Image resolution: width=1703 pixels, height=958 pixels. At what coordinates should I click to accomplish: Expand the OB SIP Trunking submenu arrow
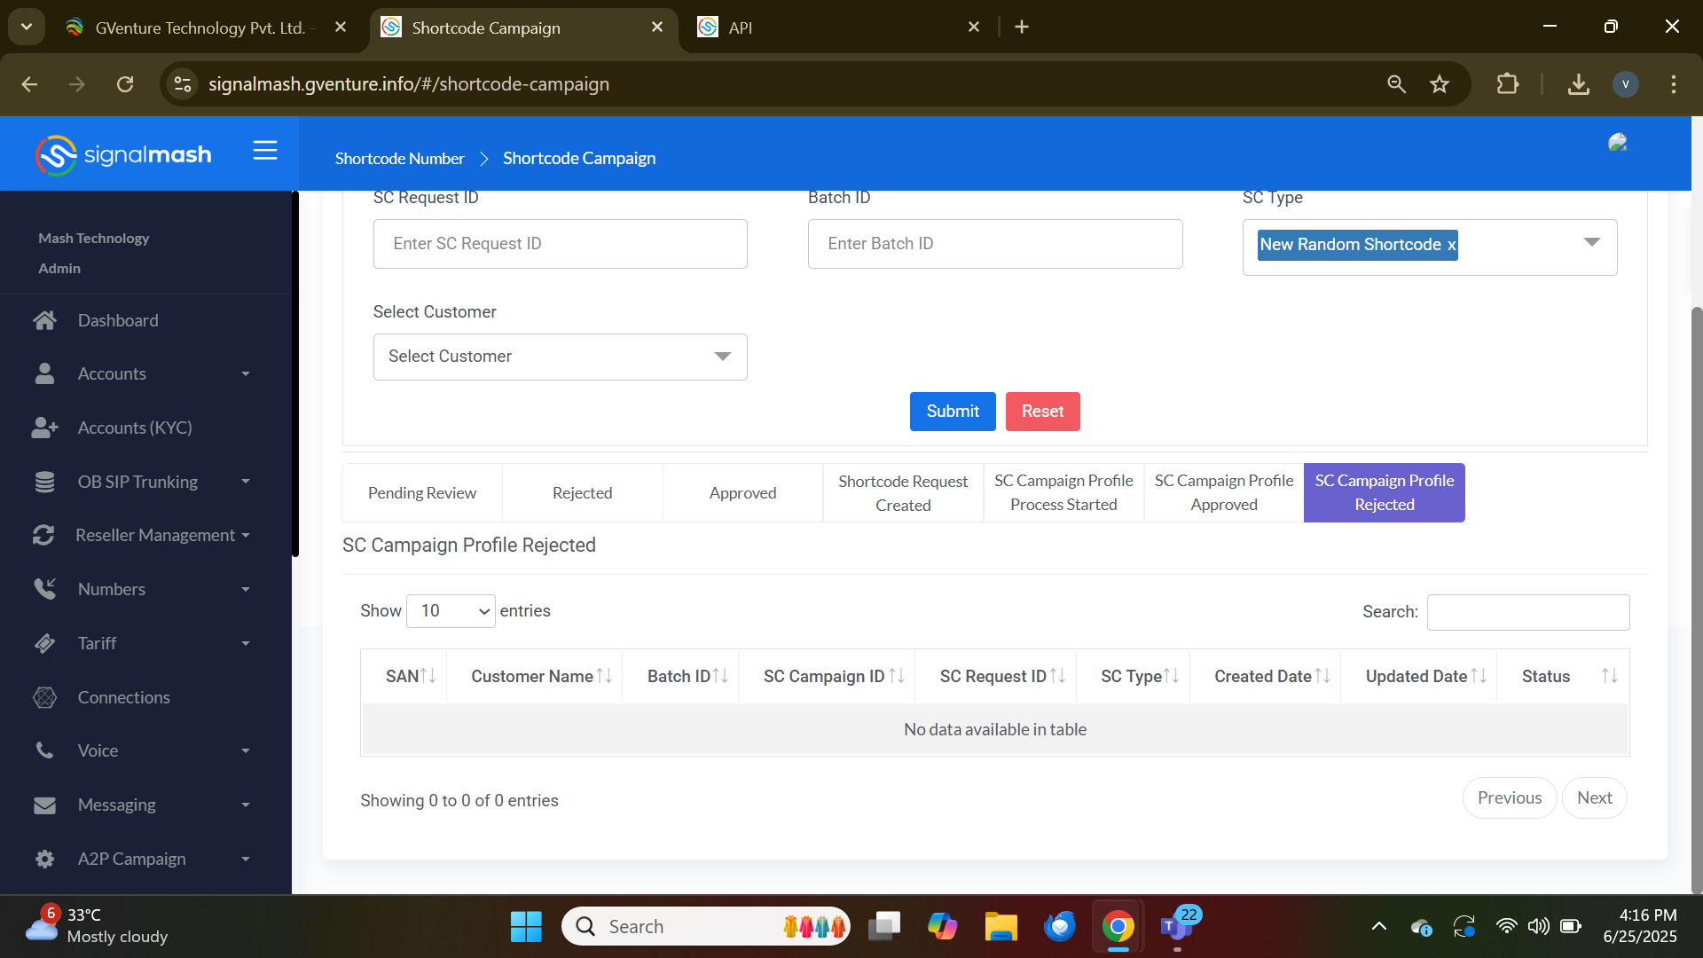point(246,482)
